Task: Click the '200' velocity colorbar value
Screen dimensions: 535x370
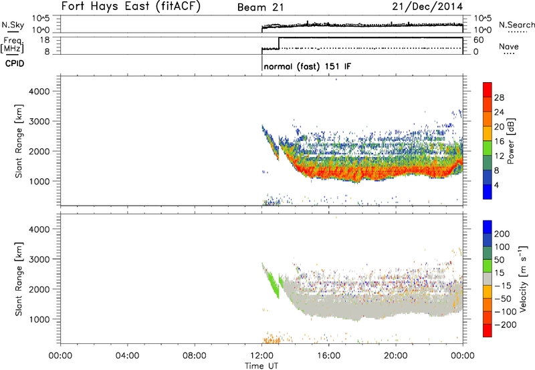Action: point(502,234)
